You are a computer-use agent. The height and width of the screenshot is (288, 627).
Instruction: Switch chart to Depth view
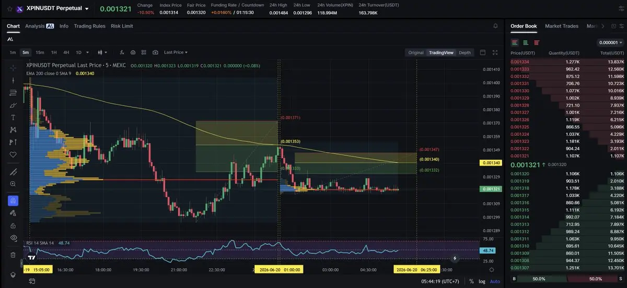pyautogui.click(x=465, y=53)
